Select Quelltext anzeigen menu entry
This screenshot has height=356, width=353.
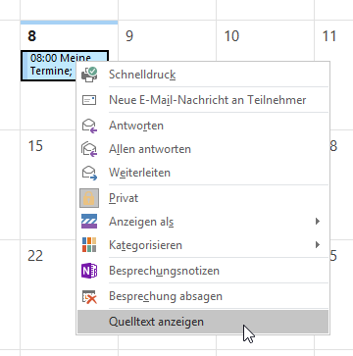(203, 322)
